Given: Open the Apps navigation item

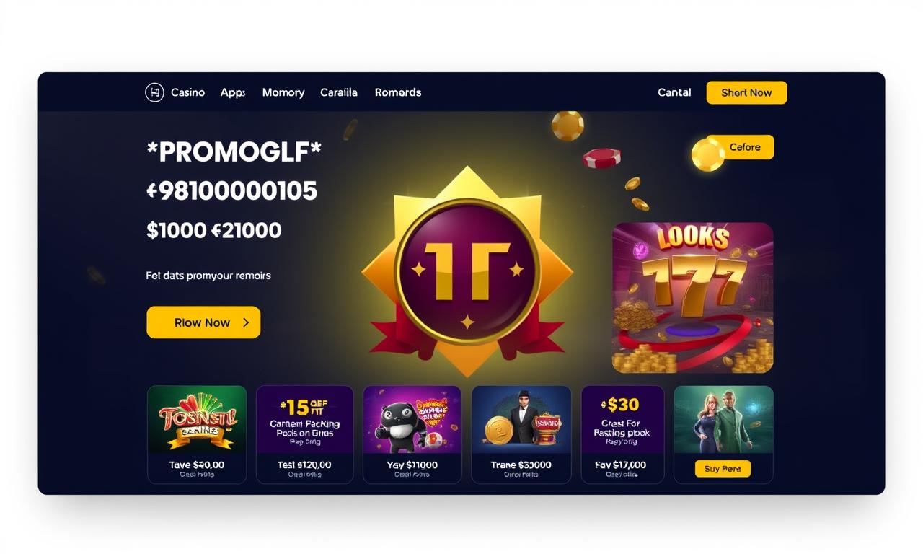Looking at the screenshot, I should click(233, 92).
